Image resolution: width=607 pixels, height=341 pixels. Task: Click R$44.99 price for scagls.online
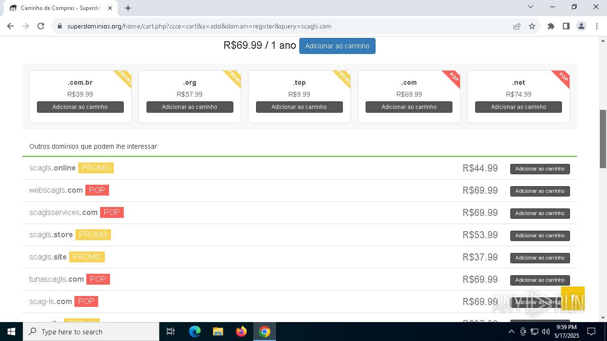[480, 168]
